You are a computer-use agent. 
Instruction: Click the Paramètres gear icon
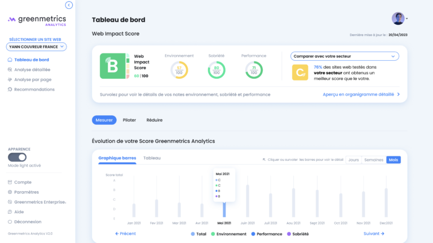(10, 192)
